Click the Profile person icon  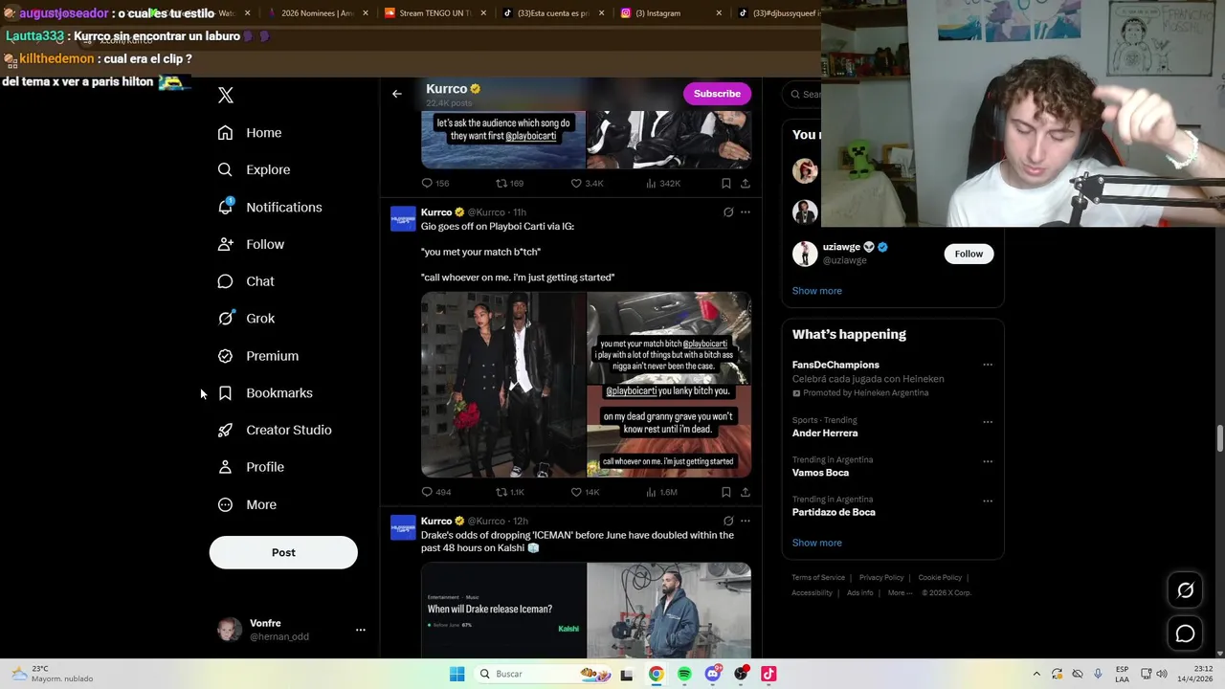225,467
